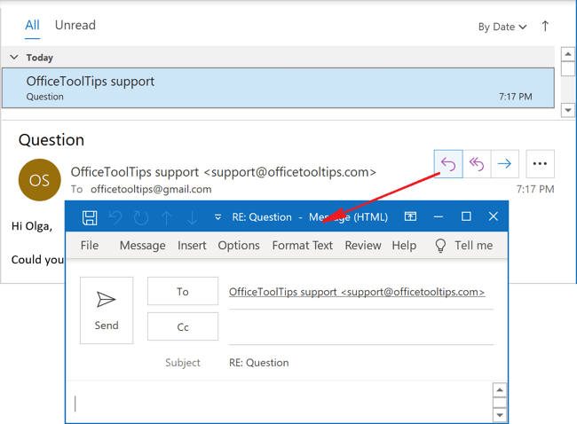The height and width of the screenshot is (424, 577).
Task: Click the reverse sort order arrow
Action: [x=545, y=26]
